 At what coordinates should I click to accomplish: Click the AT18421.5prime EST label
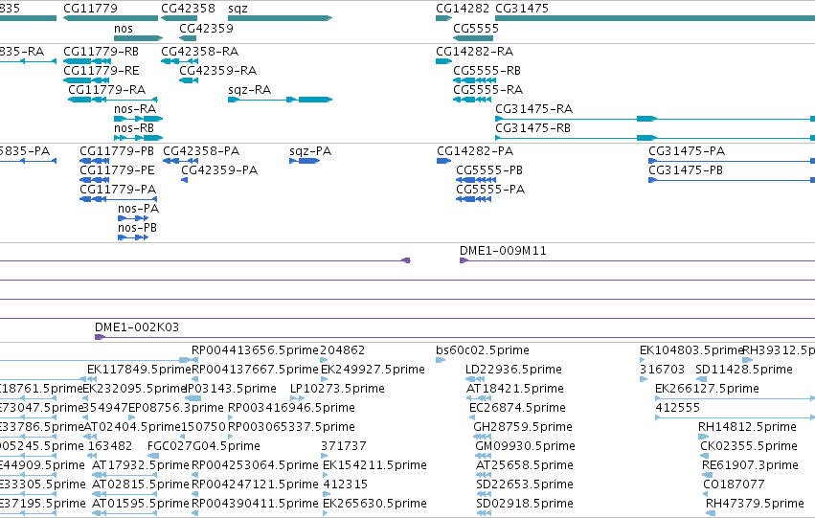click(514, 389)
